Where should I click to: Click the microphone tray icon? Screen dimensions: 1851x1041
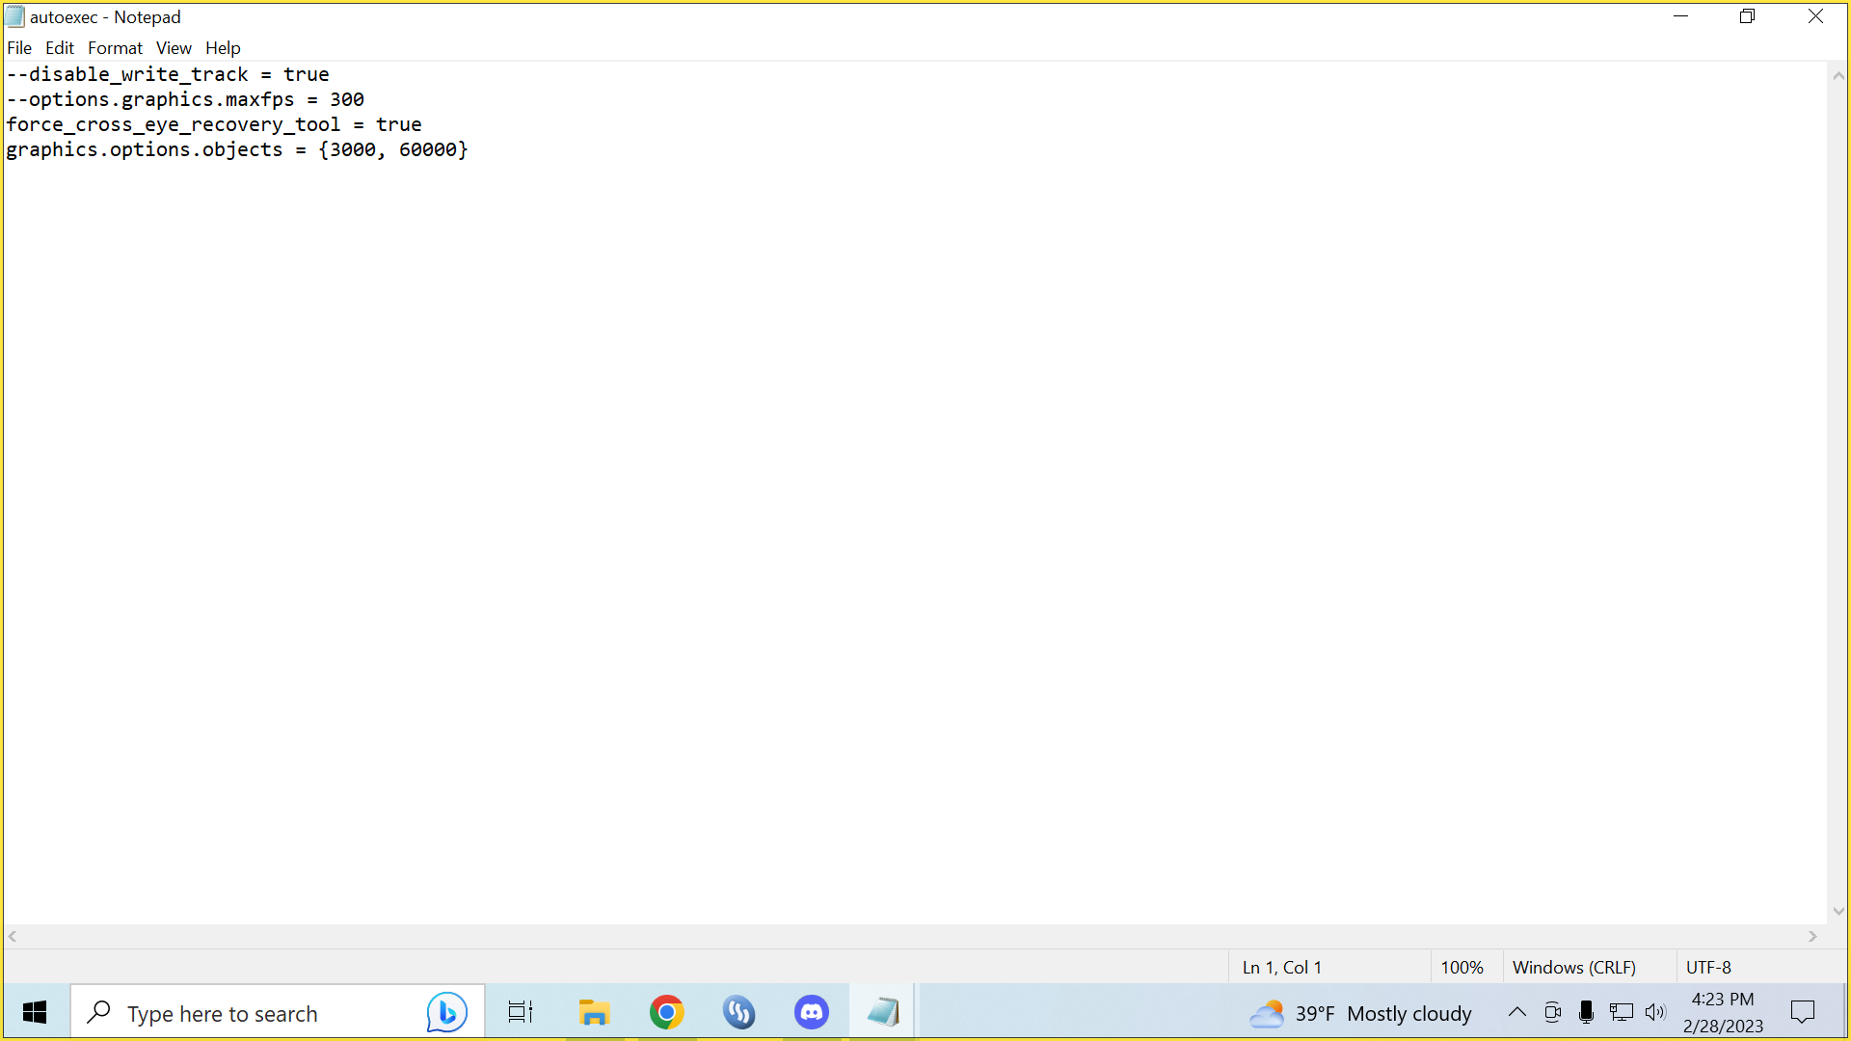[x=1586, y=1012]
